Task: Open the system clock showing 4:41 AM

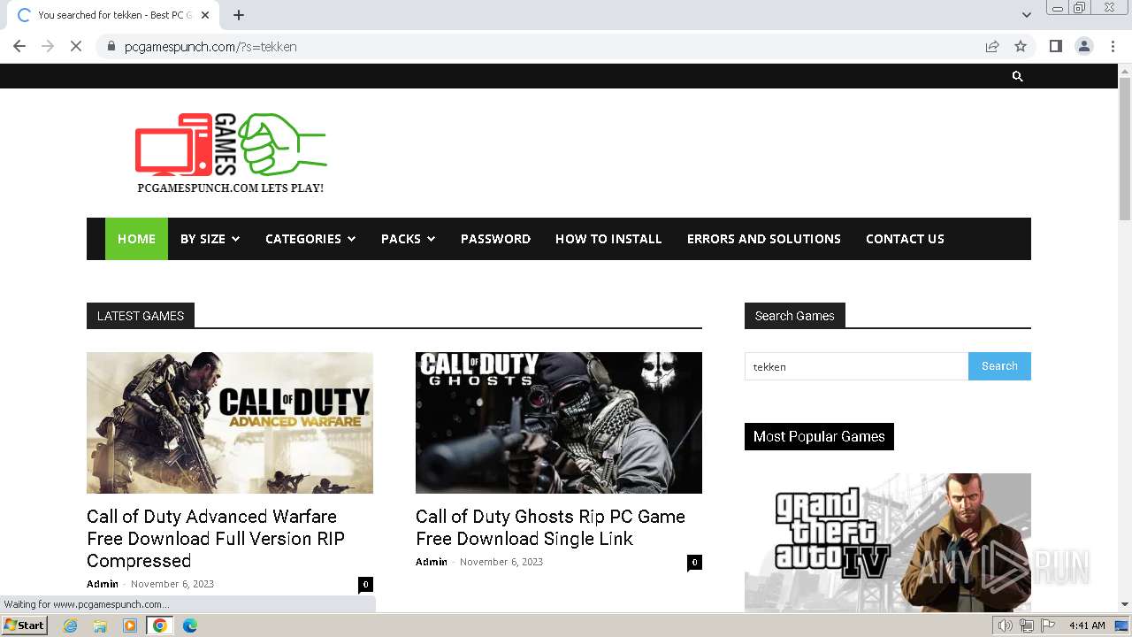Action: (1087, 625)
